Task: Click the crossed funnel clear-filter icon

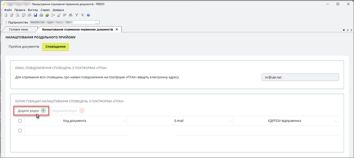Action: [82, 15]
